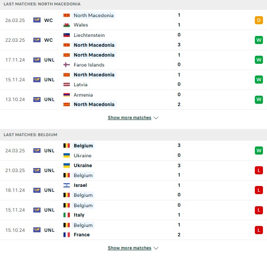The image size is (267, 257).
Task: Click the Faroe Islands flag icon
Action: click(x=67, y=65)
